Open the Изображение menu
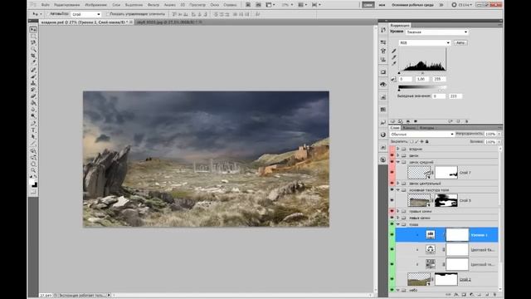The image size is (531, 299). point(95,5)
